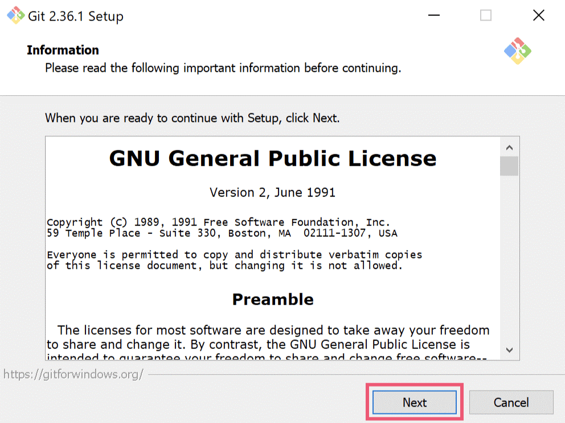Click the maximize window icon
Screen dimensions: 565x423
coord(485,15)
